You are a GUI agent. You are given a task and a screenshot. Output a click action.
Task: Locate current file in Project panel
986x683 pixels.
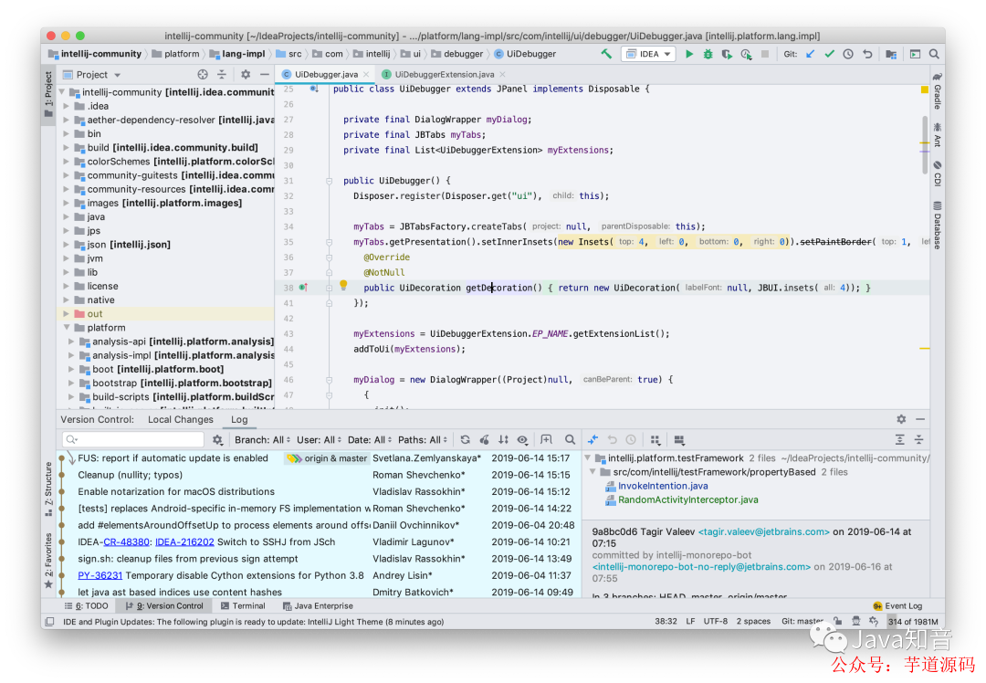[203, 74]
